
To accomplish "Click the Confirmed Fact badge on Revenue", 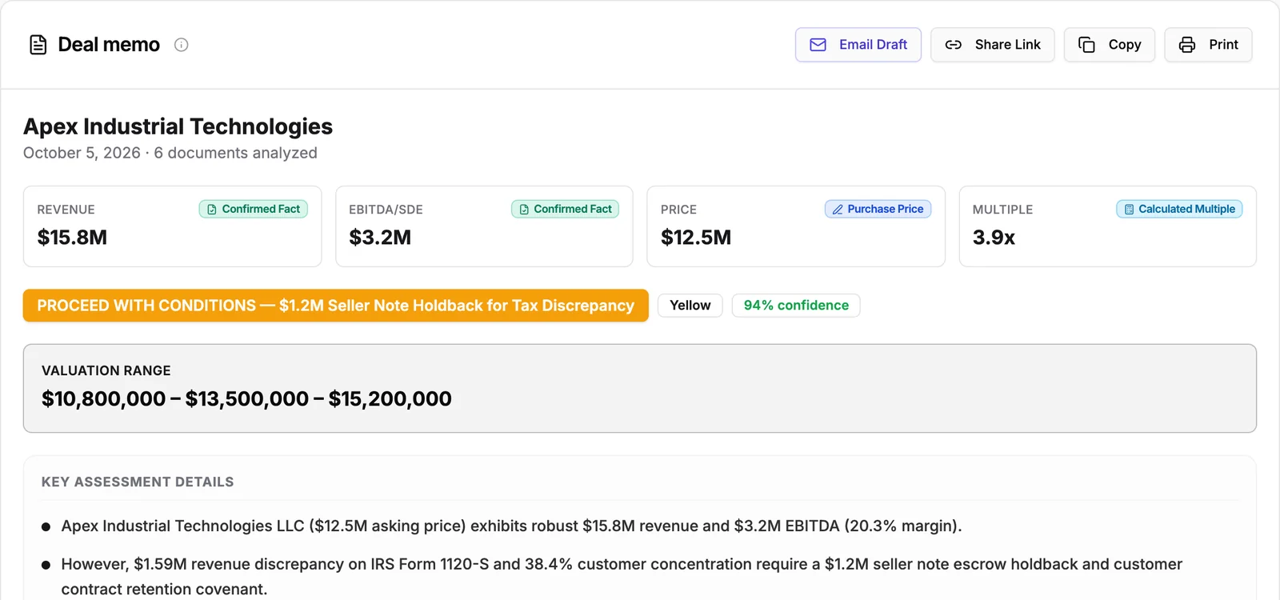I will (254, 209).
